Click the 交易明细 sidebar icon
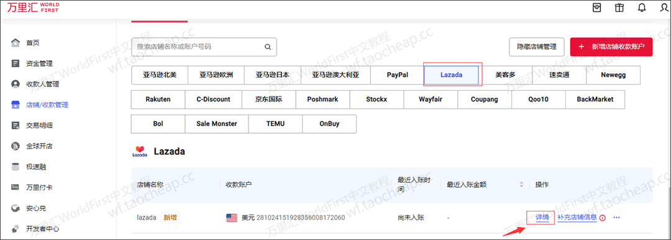671x240 pixels. click(16, 126)
